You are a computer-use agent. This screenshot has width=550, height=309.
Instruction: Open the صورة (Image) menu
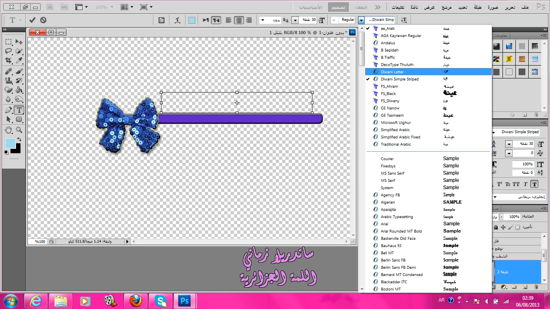pos(494,7)
